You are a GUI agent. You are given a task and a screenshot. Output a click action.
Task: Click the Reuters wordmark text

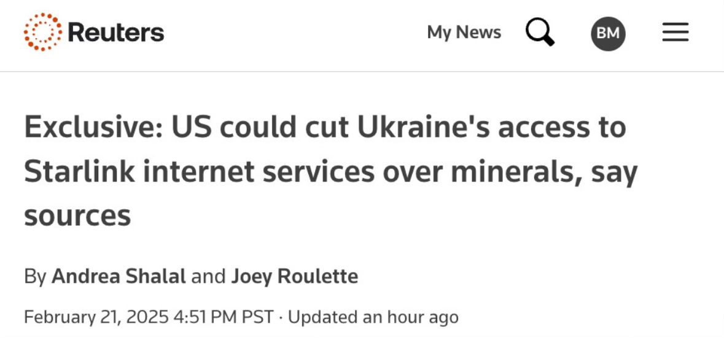click(x=116, y=33)
